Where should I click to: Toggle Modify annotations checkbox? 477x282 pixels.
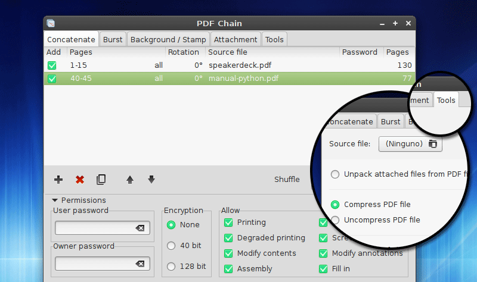click(323, 253)
